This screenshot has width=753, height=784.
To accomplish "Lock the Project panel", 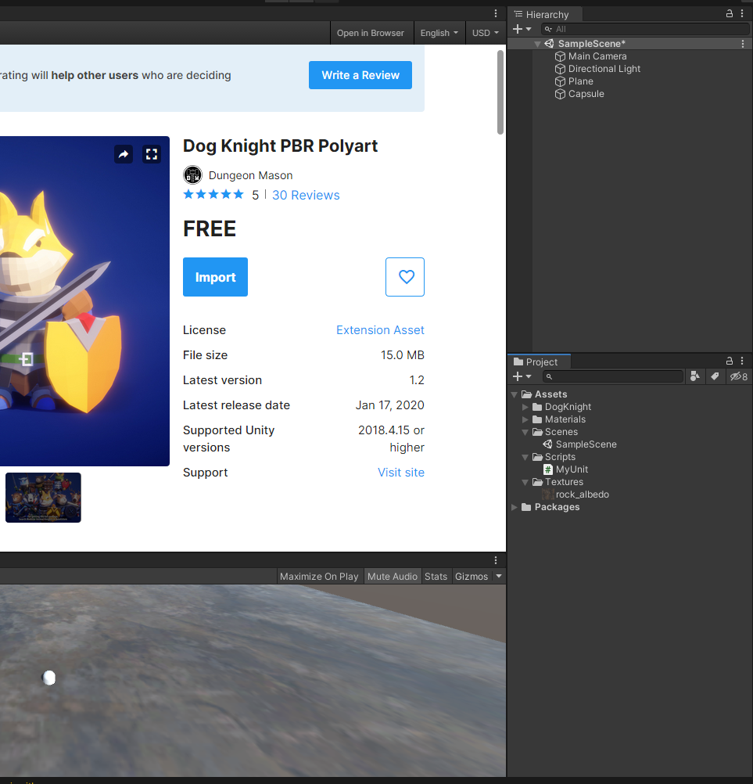I will (730, 361).
